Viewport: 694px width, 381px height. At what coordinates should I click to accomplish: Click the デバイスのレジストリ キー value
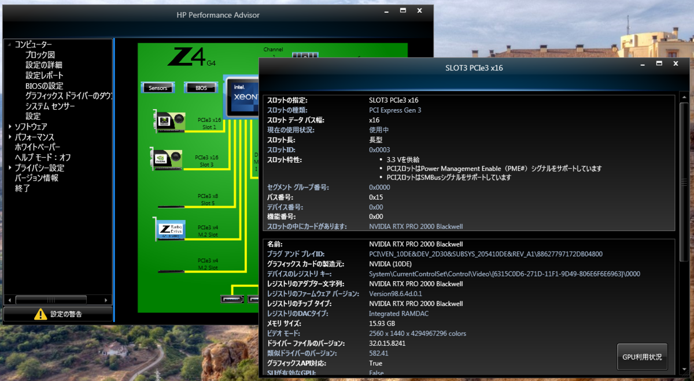tap(505, 274)
